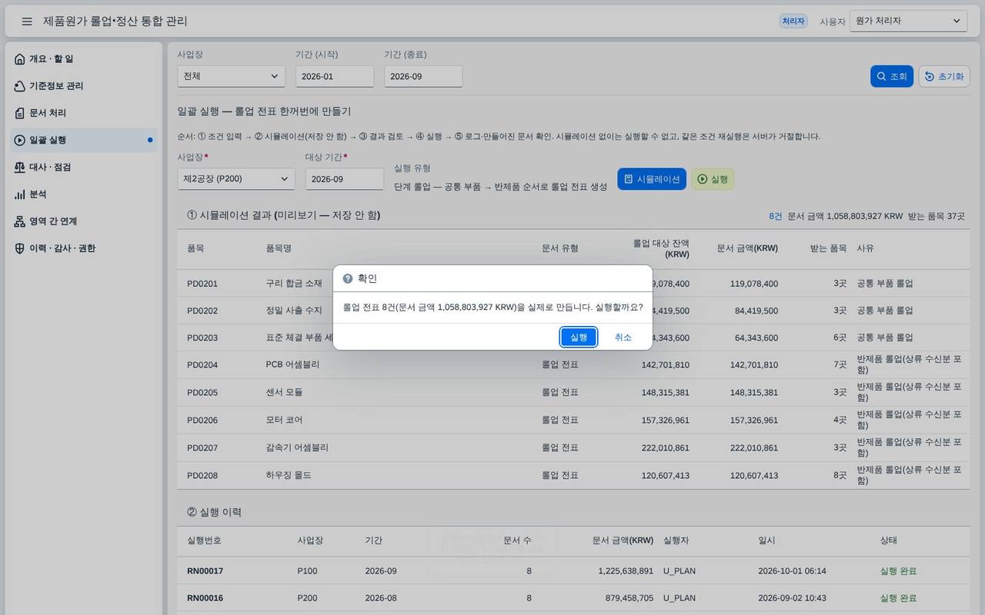Click item name 하우징 몰드

pos(289,476)
